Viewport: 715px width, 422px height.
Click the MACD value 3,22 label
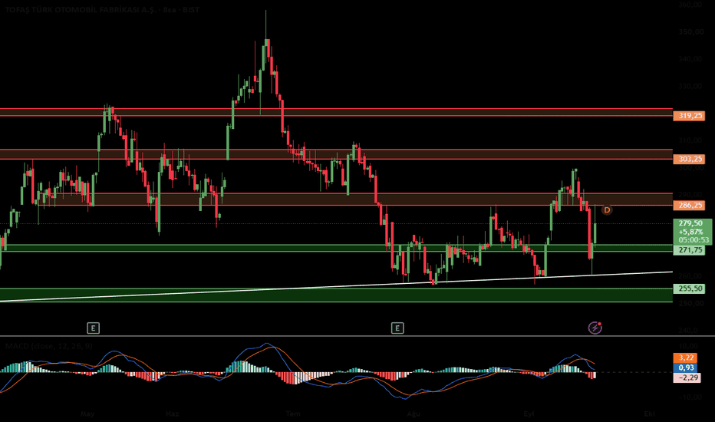coord(685,358)
